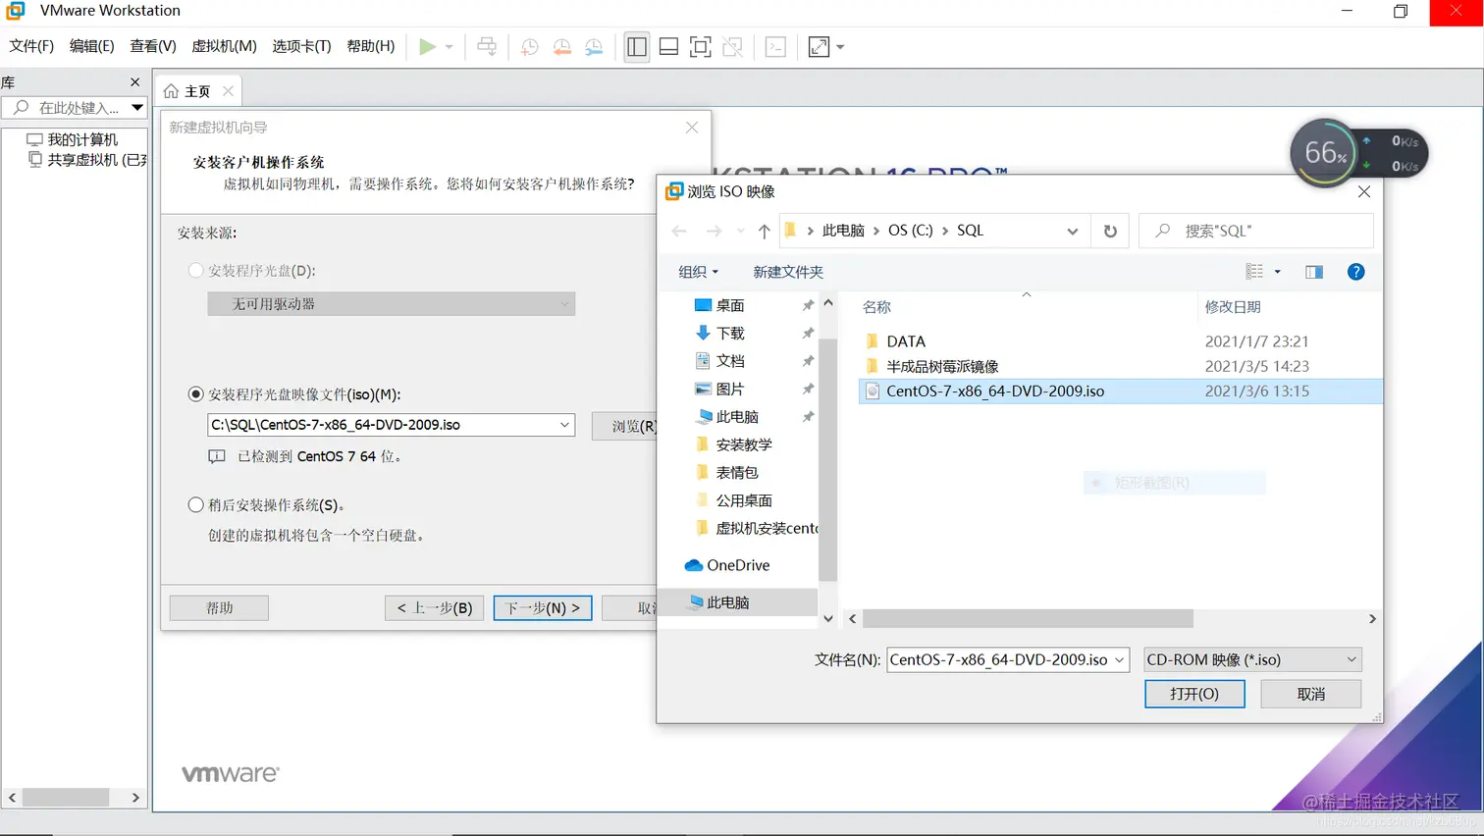1484x836 pixels.
Task: Click the Next (下一步) button
Action: pyautogui.click(x=543, y=608)
